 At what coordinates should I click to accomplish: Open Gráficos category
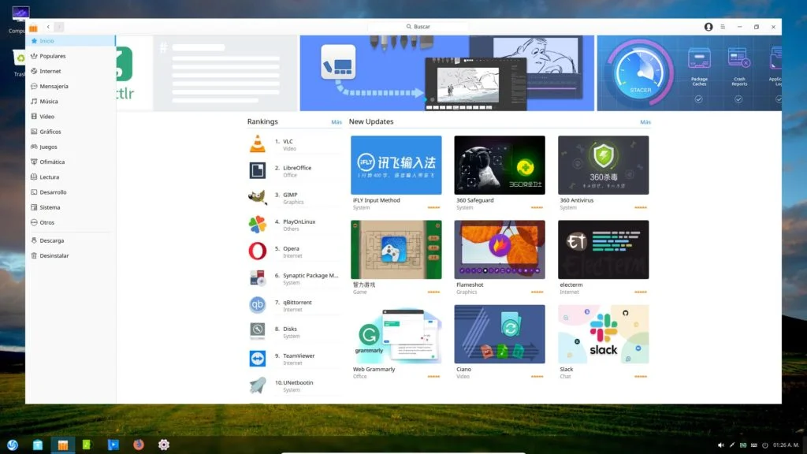[x=70, y=132]
